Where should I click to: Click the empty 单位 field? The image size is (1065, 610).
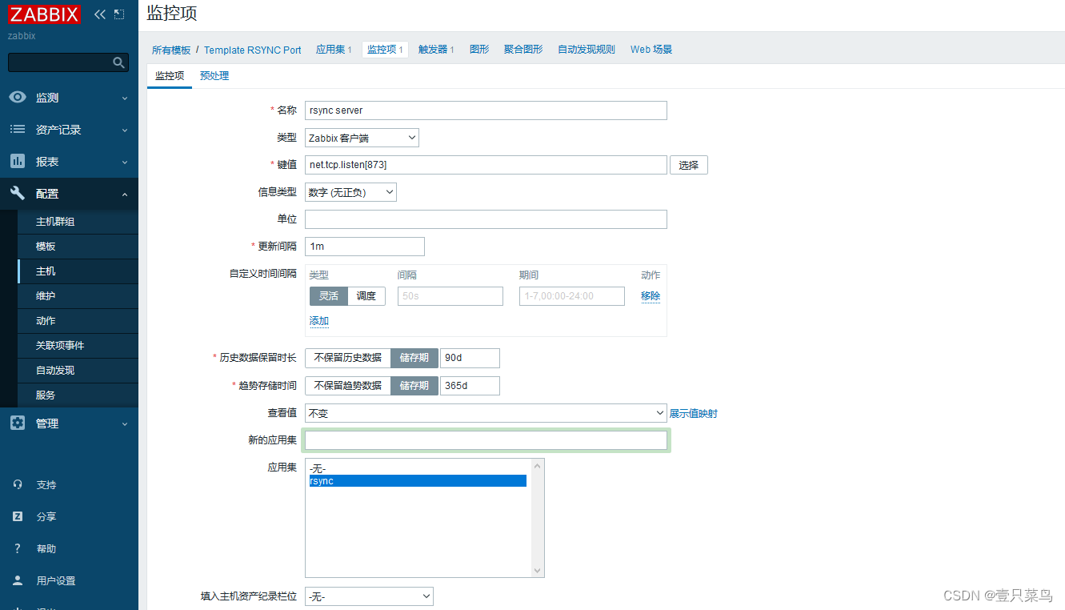point(486,219)
